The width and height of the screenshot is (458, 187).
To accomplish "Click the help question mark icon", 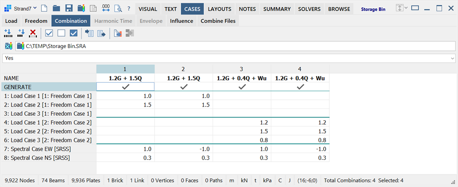I will [129, 9].
